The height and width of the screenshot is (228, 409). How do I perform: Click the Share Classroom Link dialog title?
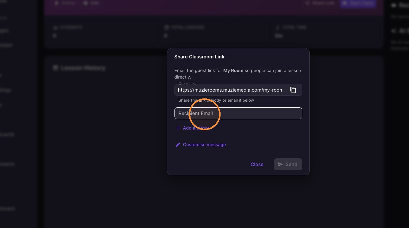[x=199, y=57]
